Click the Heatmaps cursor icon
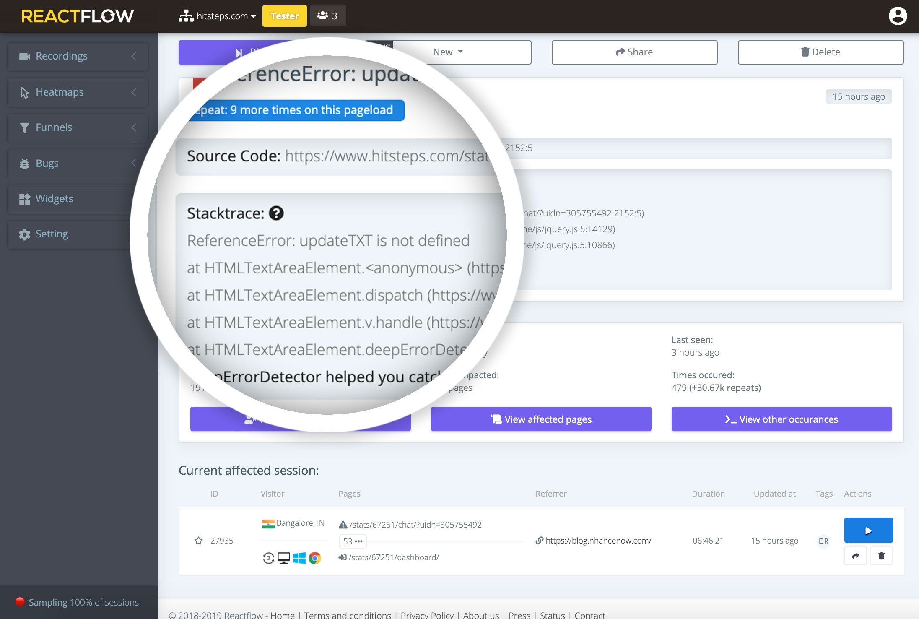919x619 pixels. point(24,92)
